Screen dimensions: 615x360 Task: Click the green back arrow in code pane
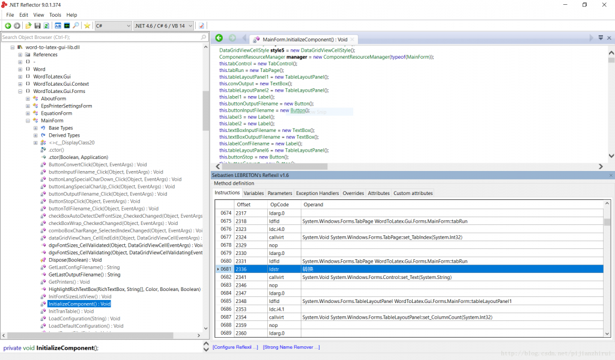pos(219,38)
